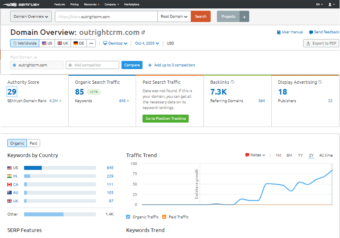Click the globe icon next to Backlinks
Screen dimensions: 340x238
[232, 82]
